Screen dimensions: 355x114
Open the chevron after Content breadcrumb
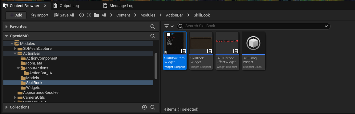pyautogui.click(x=135, y=15)
